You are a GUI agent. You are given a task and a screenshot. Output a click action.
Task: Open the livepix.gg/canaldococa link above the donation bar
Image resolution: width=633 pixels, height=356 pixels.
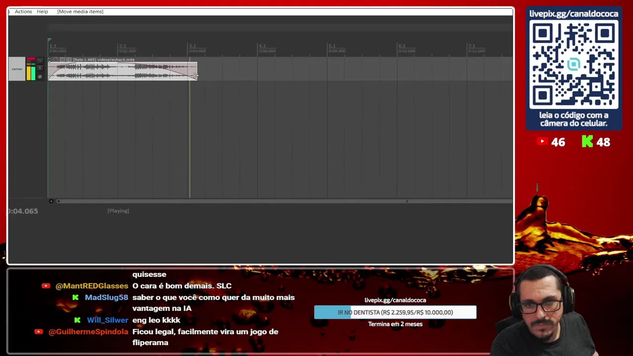pyautogui.click(x=395, y=300)
